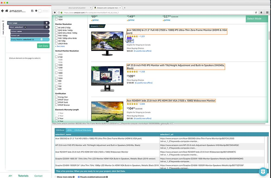Check the 3 Year warranty checkbox
Screen dimensions: 271x178
click(x=56, y=118)
